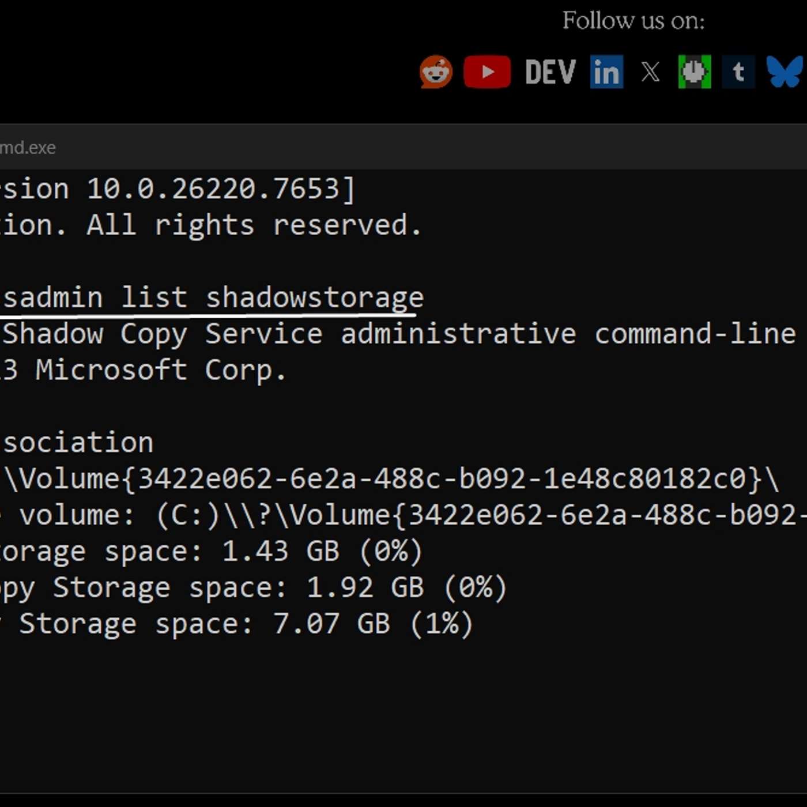Click the Microsoft Corp copyright line
The height and width of the screenshot is (807, 807).
pyautogui.click(x=144, y=369)
